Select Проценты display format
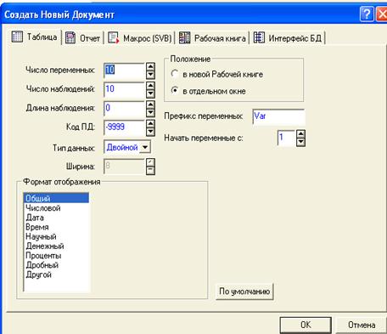 click(56, 255)
